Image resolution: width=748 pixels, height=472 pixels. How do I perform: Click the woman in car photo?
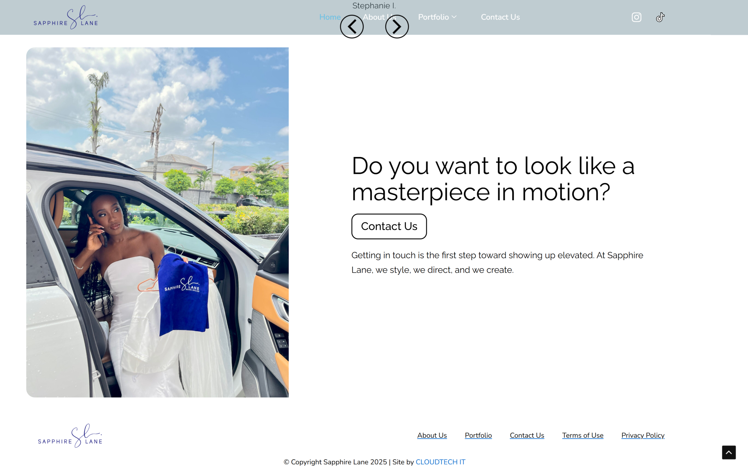(x=157, y=222)
